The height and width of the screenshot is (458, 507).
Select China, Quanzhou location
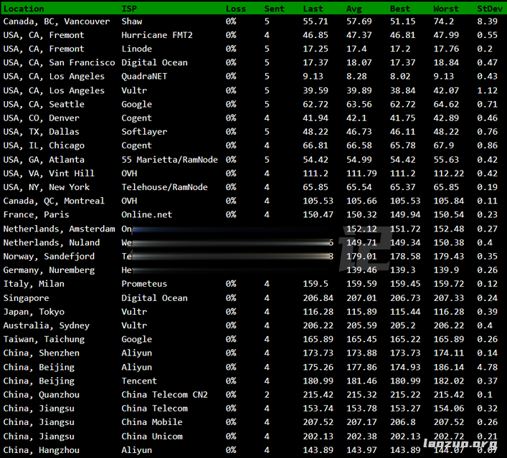[42, 395]
